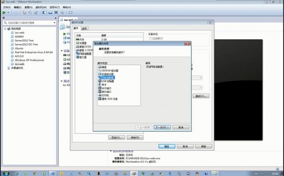The image size is (284, 176).
Task: Select 软盘驱动器 in the hardware type list
Action: coord(106,74)
